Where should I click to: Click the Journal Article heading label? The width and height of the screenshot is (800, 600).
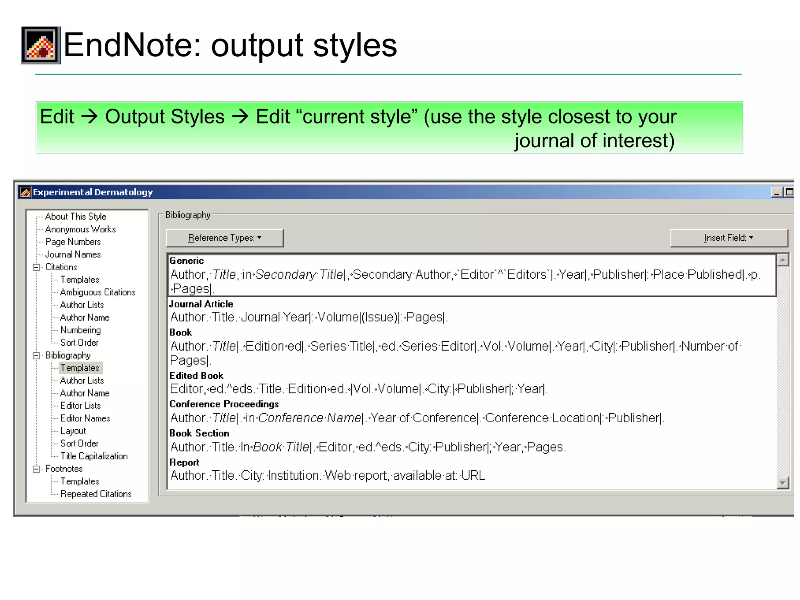[x=201, y=304]
